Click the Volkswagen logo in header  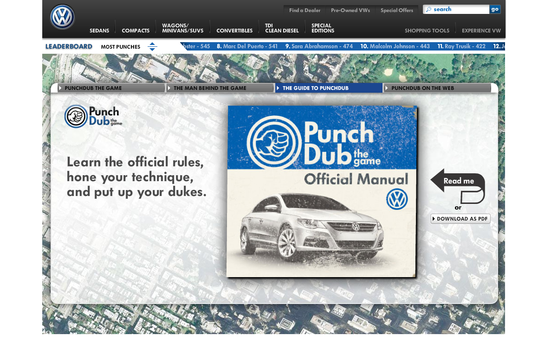tap(62, 17)
